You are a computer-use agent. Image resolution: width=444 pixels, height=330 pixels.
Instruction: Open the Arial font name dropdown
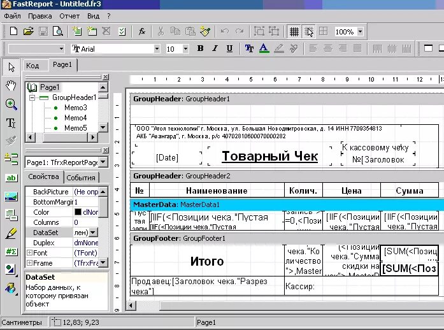(157, 48)
